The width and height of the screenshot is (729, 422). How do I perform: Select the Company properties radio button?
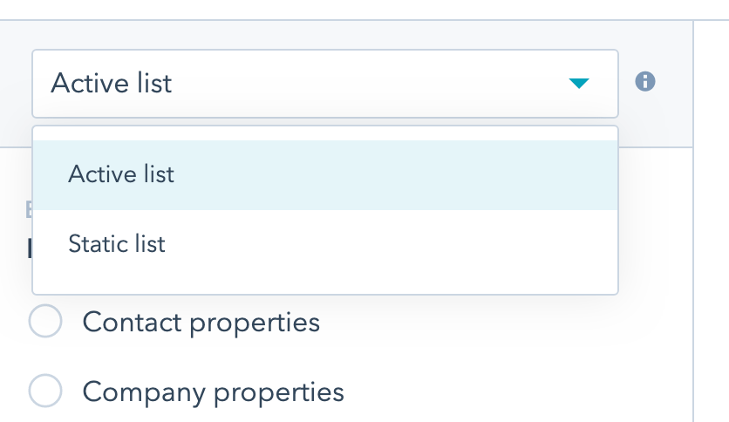point(45,391)
